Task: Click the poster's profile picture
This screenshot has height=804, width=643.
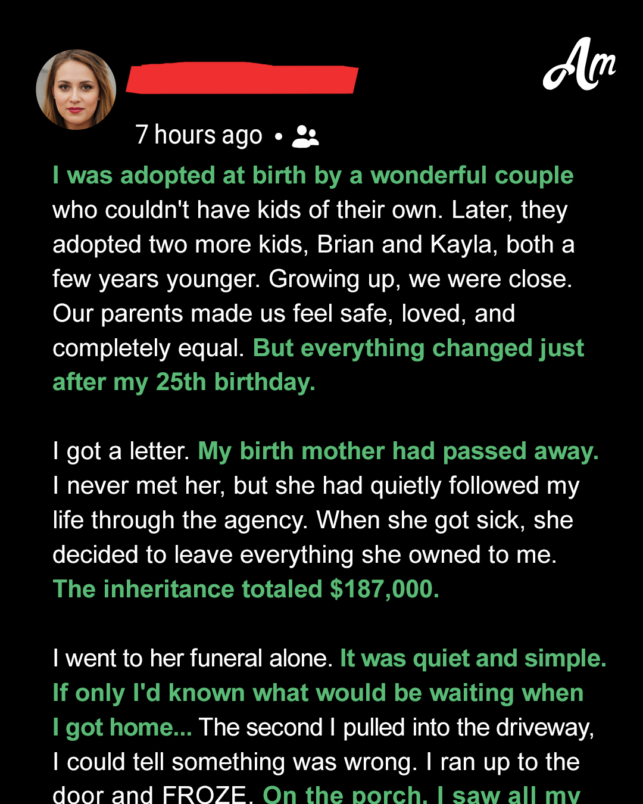Action: click(x=76, y=89)
